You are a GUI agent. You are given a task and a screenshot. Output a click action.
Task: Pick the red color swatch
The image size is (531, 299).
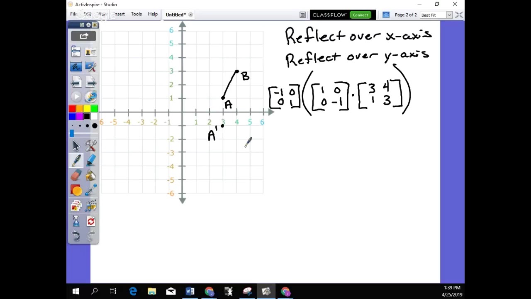point(72,109)
